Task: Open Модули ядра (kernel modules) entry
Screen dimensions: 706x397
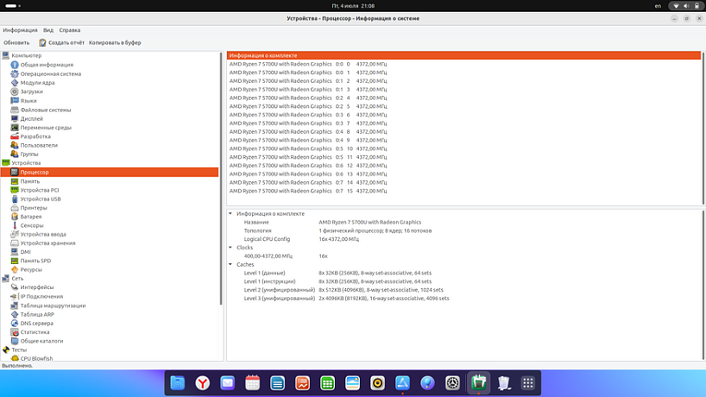Action: pos(37,83)
